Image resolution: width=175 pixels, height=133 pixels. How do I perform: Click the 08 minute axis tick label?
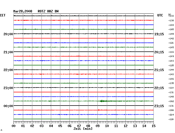click(x=88, y=126)
